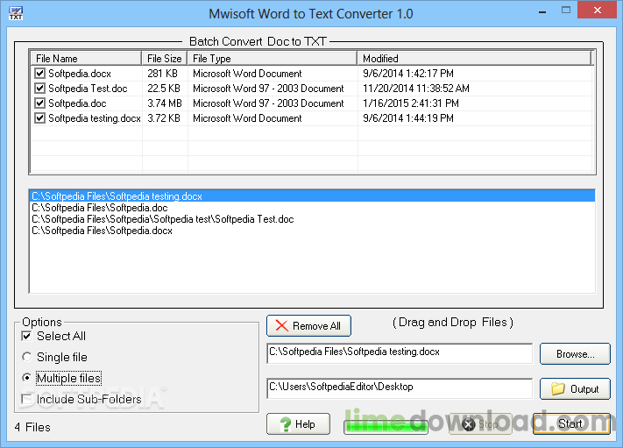Sort list by File Name column header
623x448 pixels.
[x=87, y=59]
